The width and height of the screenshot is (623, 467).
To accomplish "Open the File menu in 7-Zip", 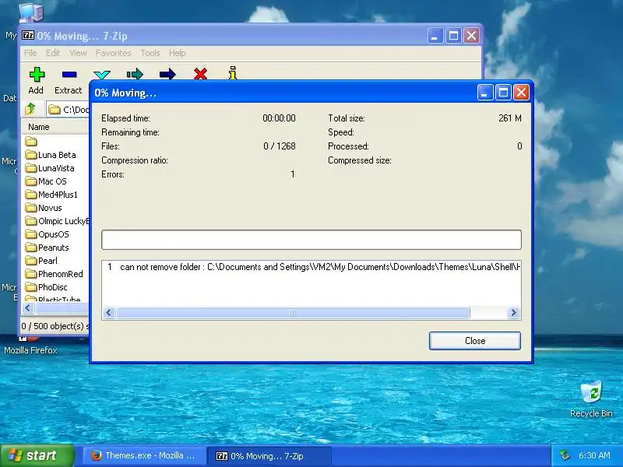I will 30,53.
